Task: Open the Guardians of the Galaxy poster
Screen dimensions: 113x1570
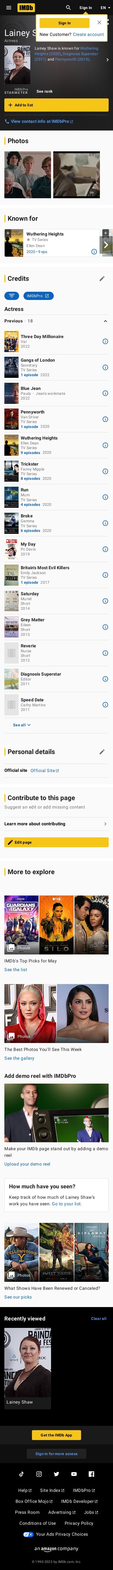Action: click(21, 924)
